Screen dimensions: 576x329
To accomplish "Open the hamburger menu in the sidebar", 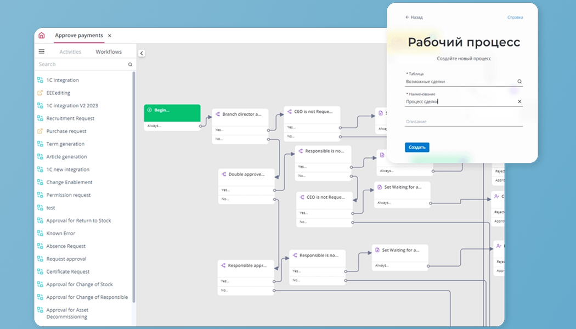I will click(x=42, y=52).
